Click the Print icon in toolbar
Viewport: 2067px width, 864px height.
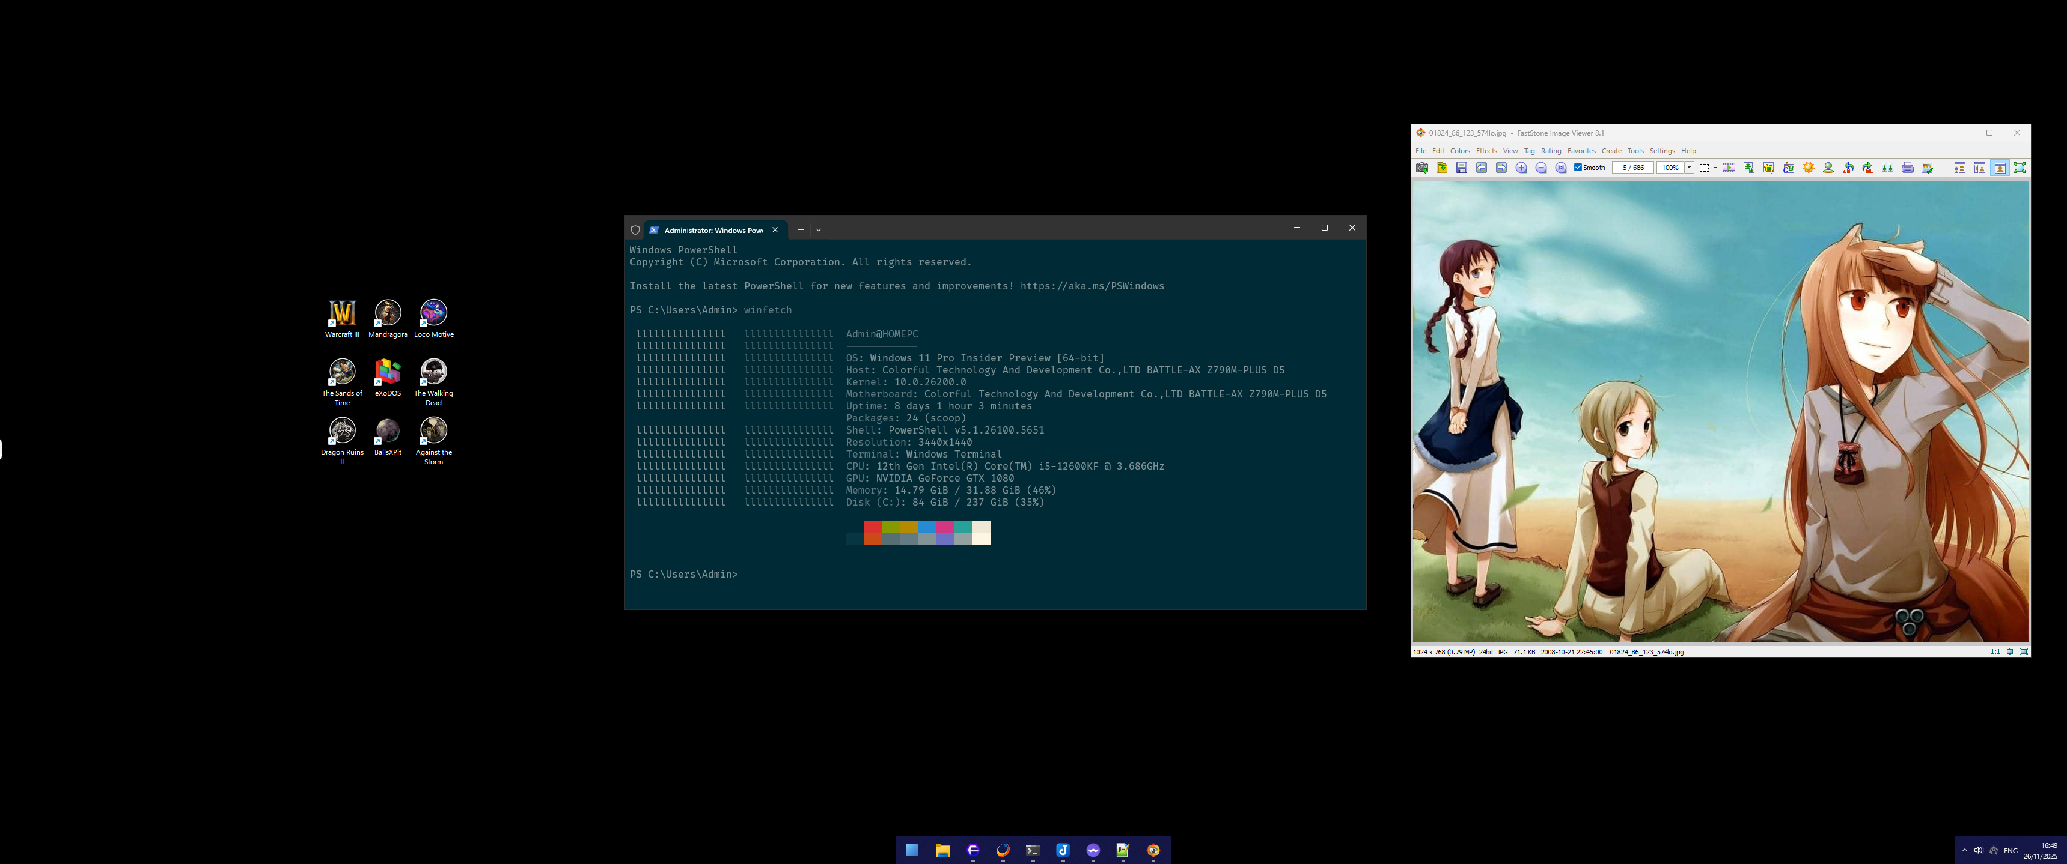[1907, 168]
